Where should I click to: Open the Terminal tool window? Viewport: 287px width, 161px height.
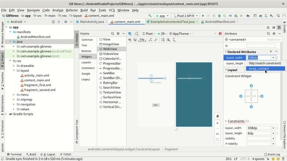click(x=14, y=154)
